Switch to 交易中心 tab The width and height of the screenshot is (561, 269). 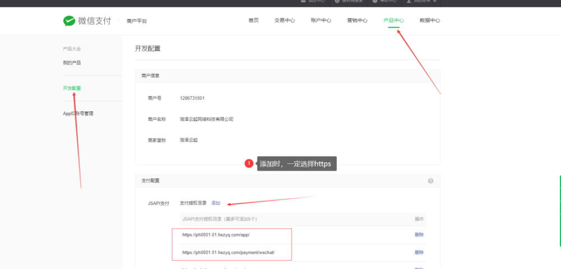pos(284,20)
